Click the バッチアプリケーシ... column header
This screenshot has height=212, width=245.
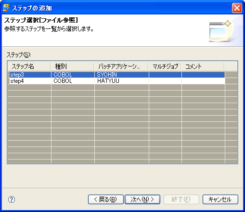pos(121,66)
